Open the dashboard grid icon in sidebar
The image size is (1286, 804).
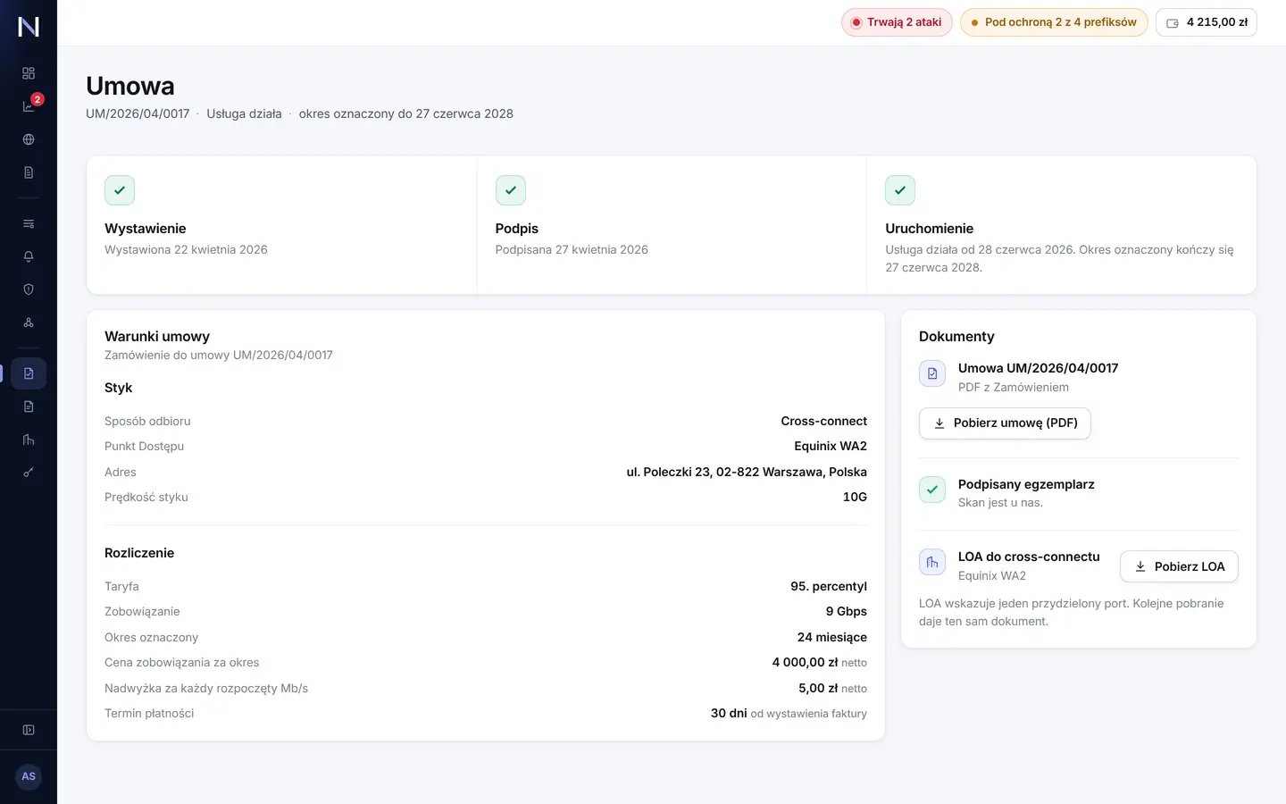click(29, 73)
